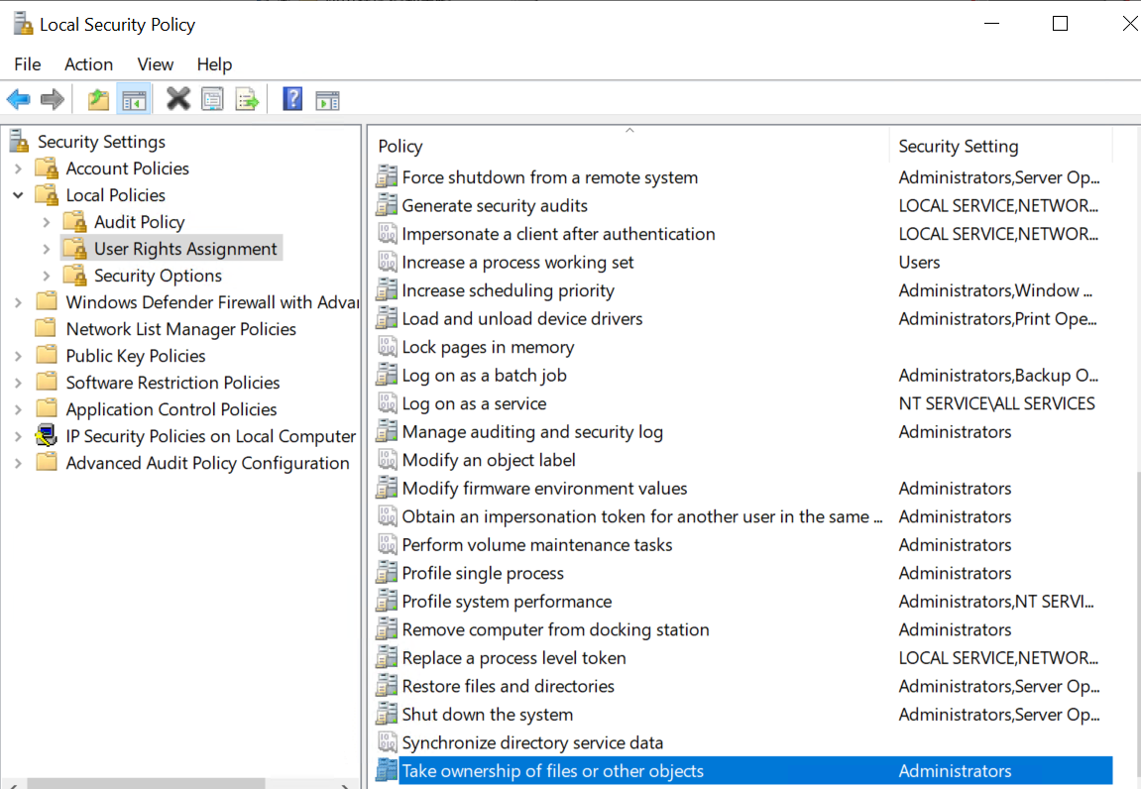1141x789 pixels.
Task: Select Network List Manager Policies tree item
Action: (181, 329)
